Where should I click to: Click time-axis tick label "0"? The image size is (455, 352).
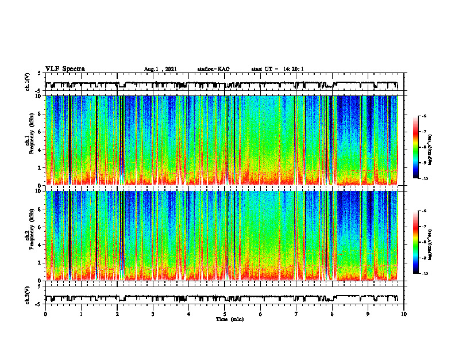45,314
